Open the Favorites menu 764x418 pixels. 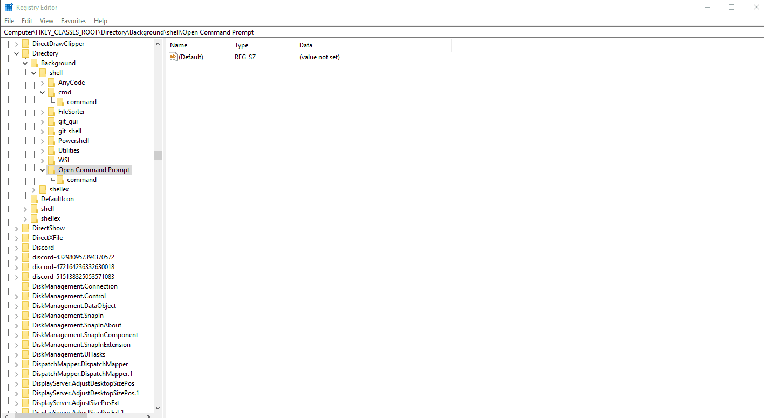(x=73, y=20)
